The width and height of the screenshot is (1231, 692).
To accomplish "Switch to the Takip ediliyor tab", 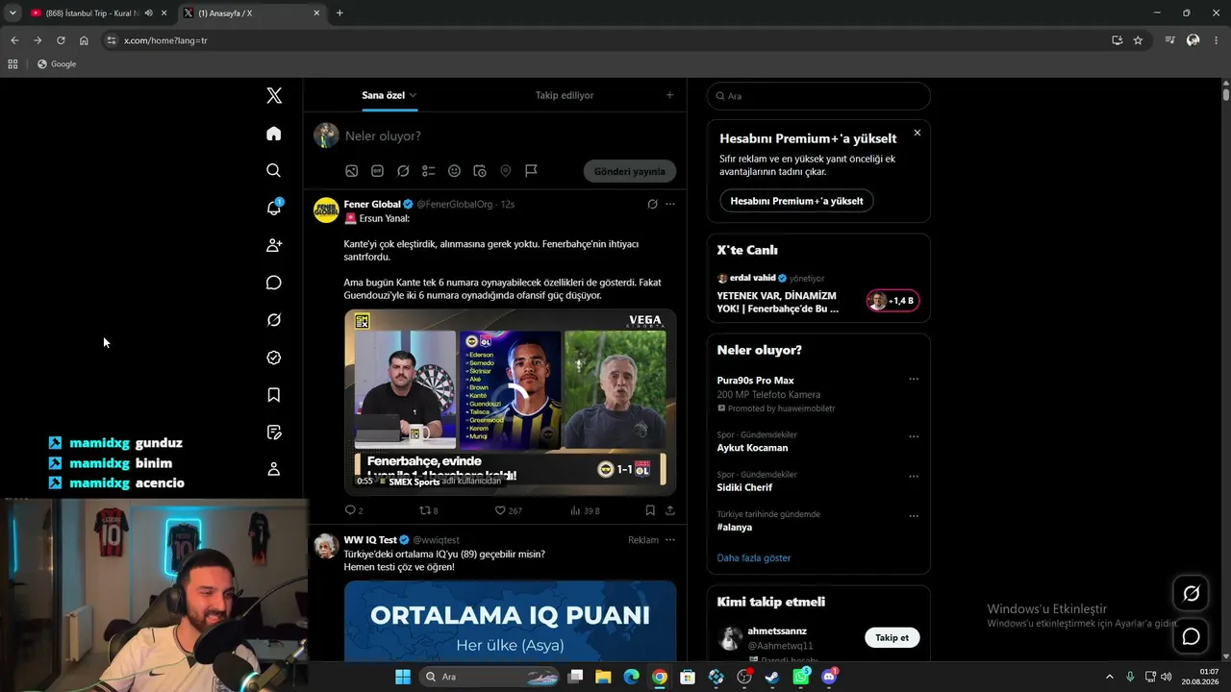I will (565, 95).
